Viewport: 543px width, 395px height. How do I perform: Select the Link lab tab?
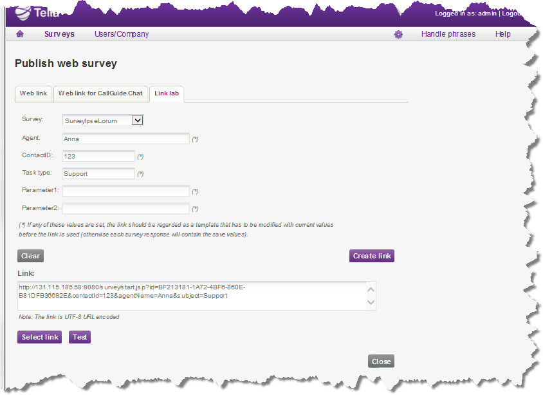pyautogui.click(x=167, y=94)
